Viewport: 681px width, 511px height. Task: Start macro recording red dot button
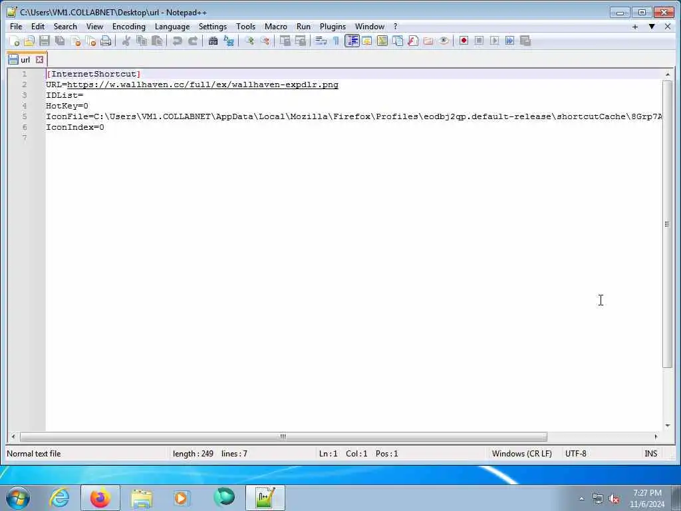[x=464, y=41]
